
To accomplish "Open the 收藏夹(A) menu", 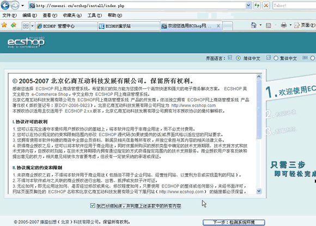I will [72, 15].
